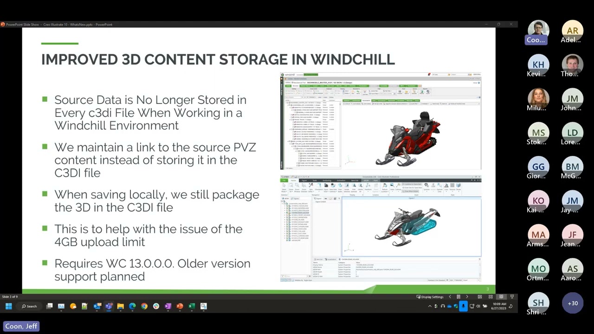
Task: Open Display Settings in PowerPoint status bar
Action: point(430,297)
